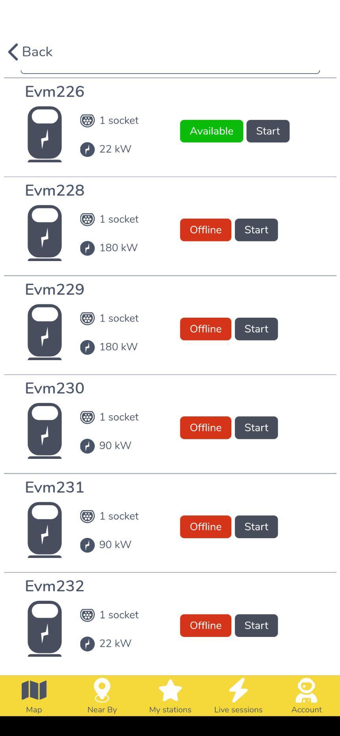Tap the Evm226 charger station icon
340x736 pixels.
[x=45, y=134]
